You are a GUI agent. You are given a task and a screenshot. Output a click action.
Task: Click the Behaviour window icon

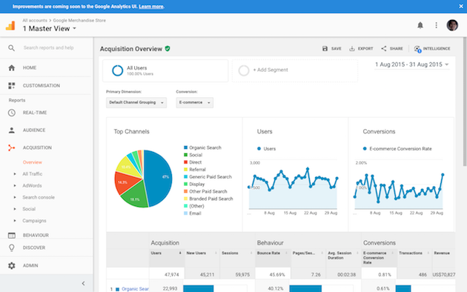pos(12,235)
